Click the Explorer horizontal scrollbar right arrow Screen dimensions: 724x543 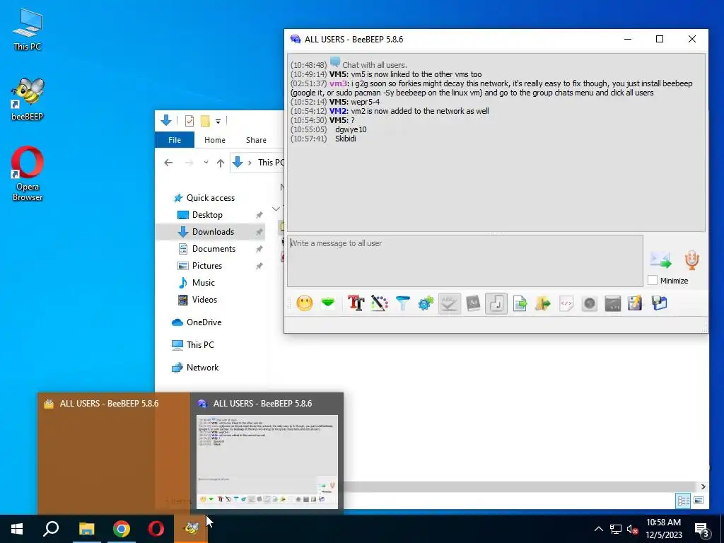click(703, 486)
